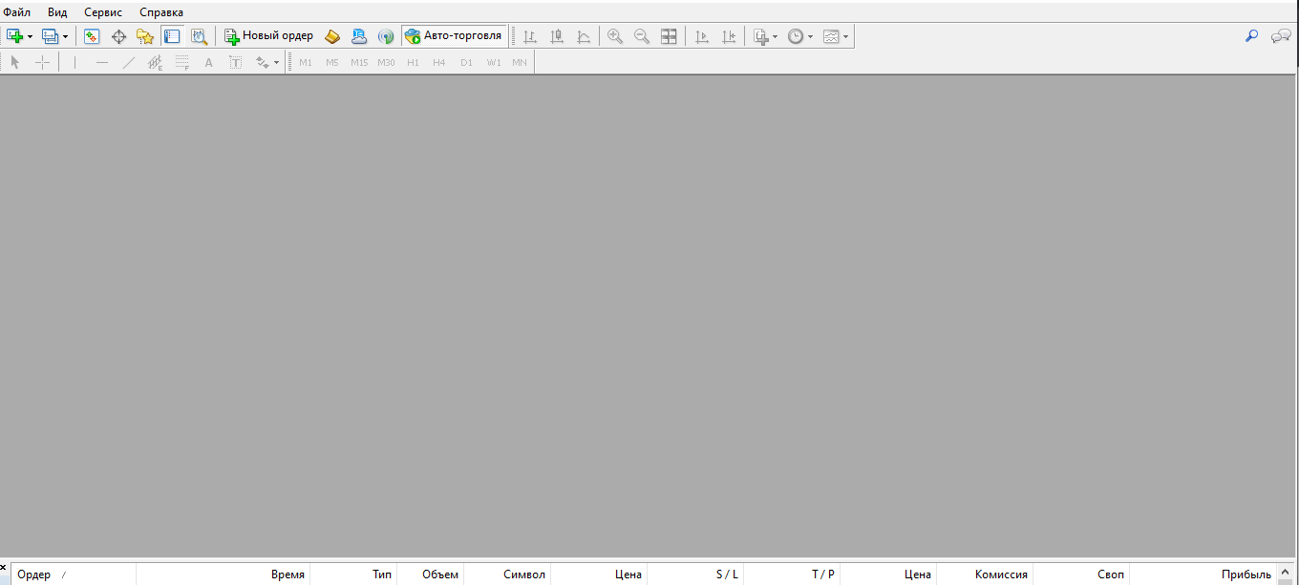Image resolution: width=1299 pixels, height=585 pixels.
Task: Open the Strategy Tester icon
Action: (199, 36)
